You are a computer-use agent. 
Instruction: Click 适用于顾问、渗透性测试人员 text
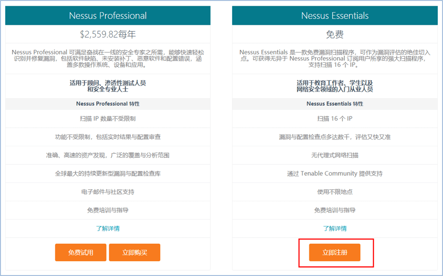pos(107,86)
